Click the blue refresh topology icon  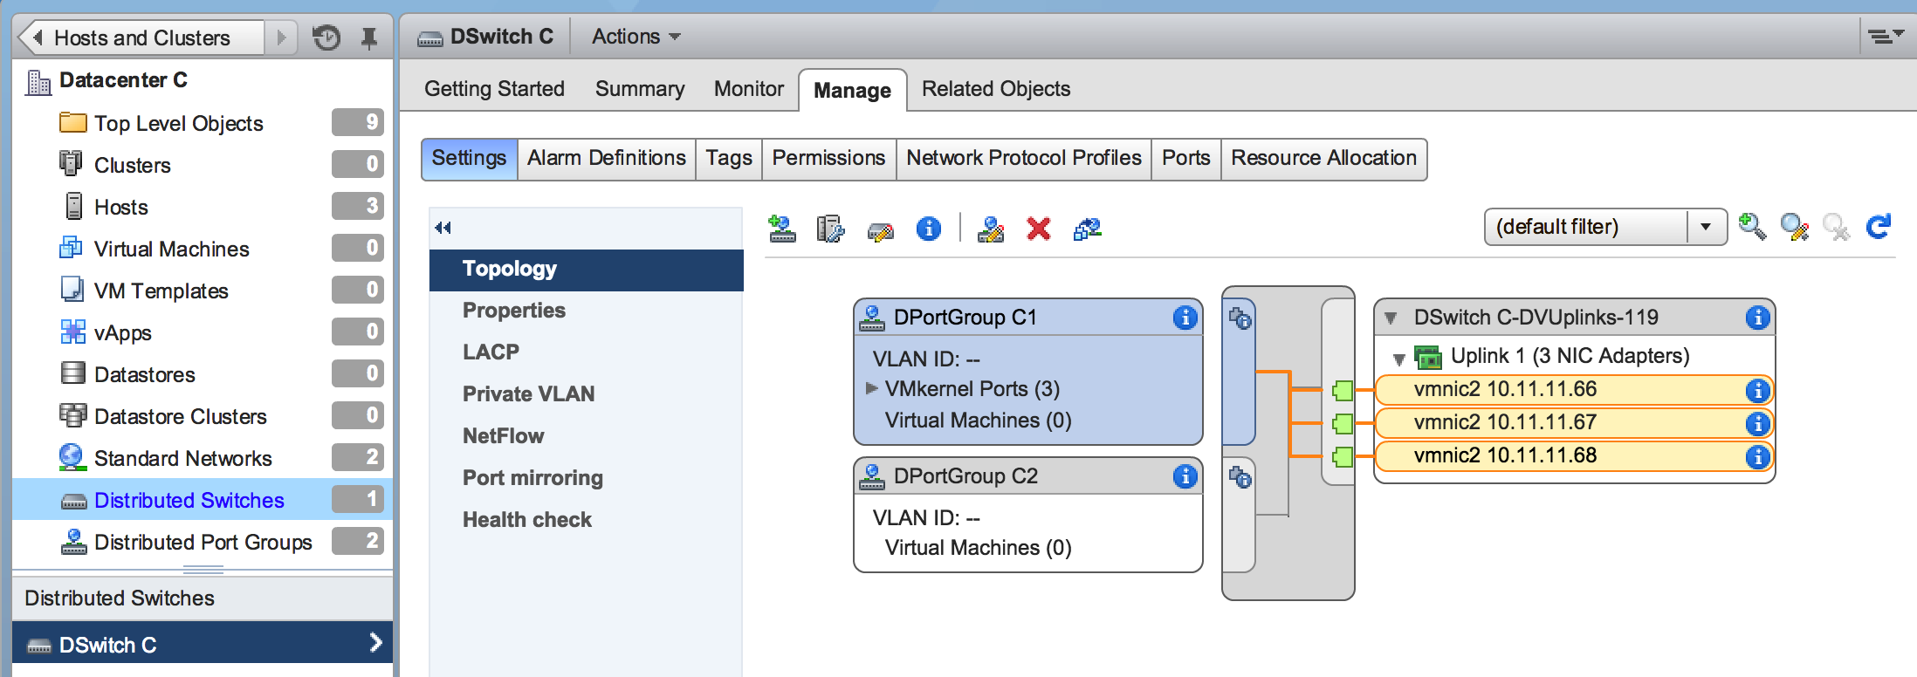1878,227
